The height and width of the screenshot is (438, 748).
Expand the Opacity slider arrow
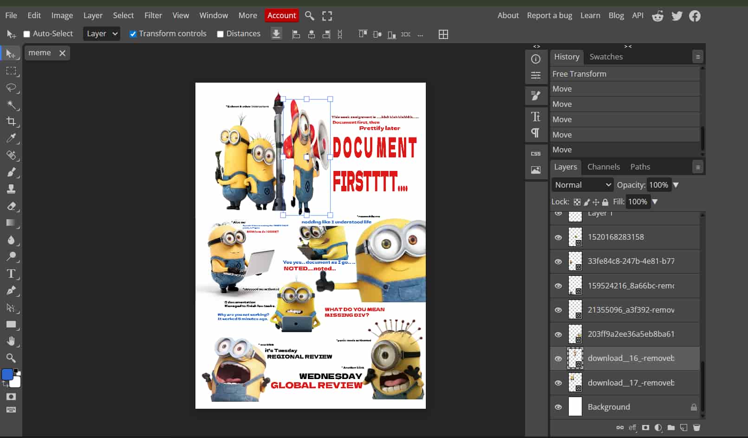pos(676,185)
